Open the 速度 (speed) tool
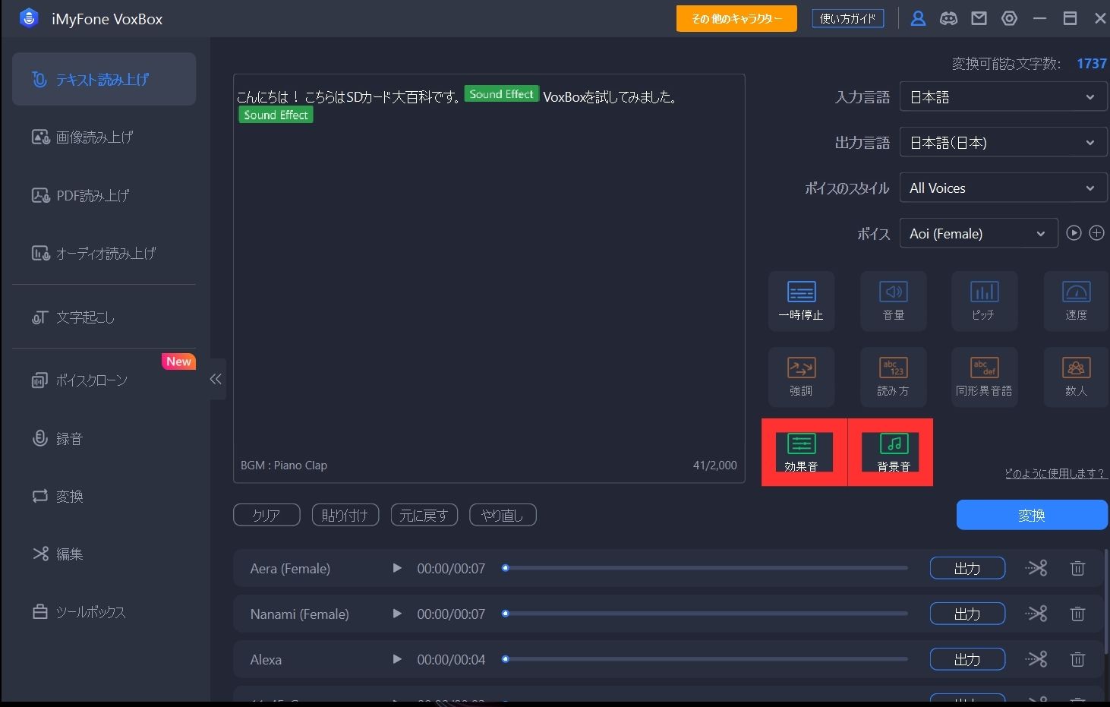Image resolution: width=1110 pixels, height=707 pixels. pyautogui.click(x=1075, y=300)
